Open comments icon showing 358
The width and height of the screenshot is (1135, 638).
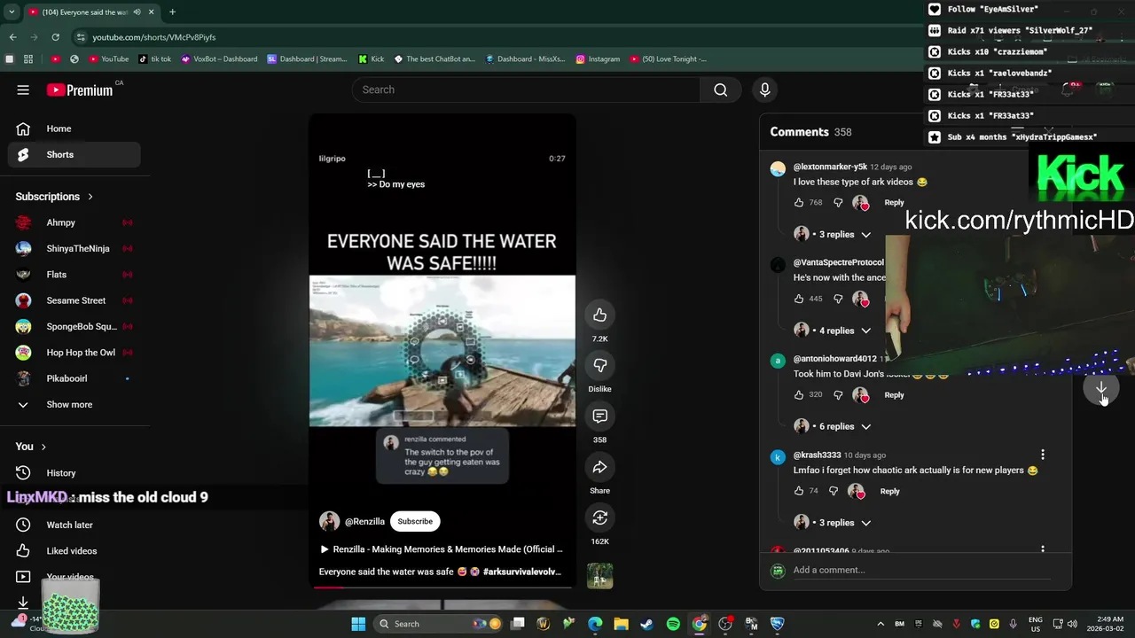point(599,416)
